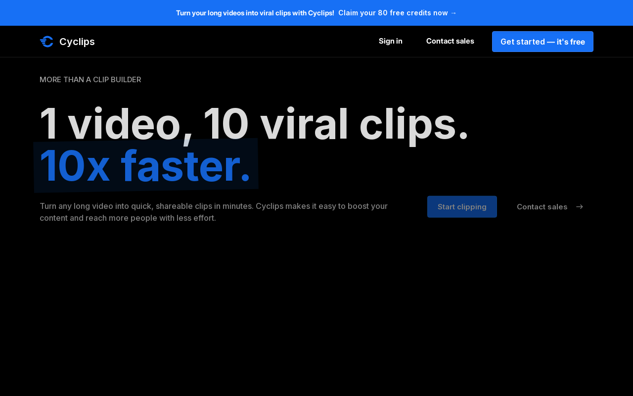The image size is (633, 396).
Task: Claim your 80 free credits now
Action: (x=393, y=13)
